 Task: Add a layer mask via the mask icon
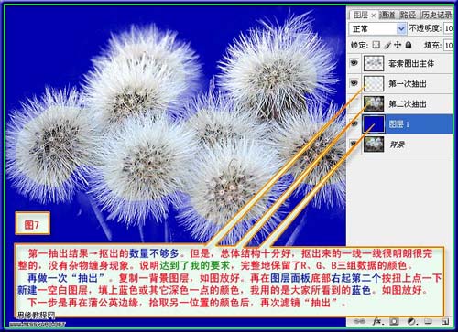click(x=394, y=321)
